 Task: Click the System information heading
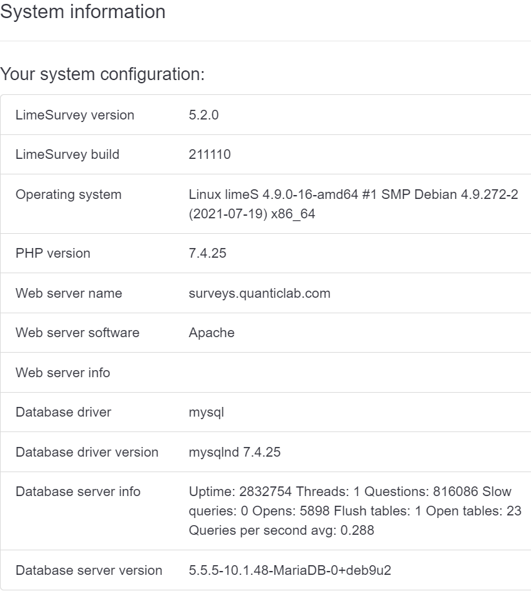point(83,12)
